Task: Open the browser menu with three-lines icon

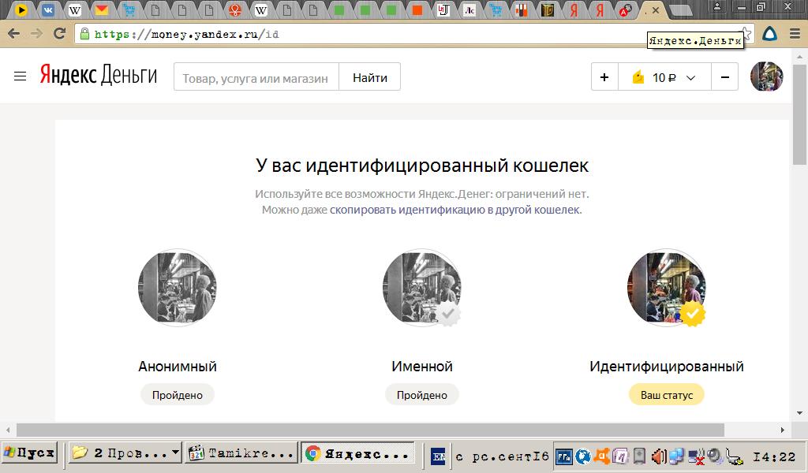Action: (794, 34)
